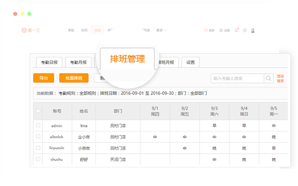Open the notification bell
The width and height of the screenshot is (298, 186).
(x=236, y=30)
